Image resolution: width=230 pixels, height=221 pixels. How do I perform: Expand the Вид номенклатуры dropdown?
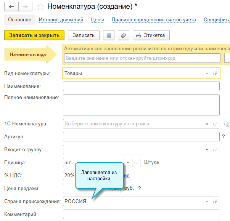tap(207, 73)
